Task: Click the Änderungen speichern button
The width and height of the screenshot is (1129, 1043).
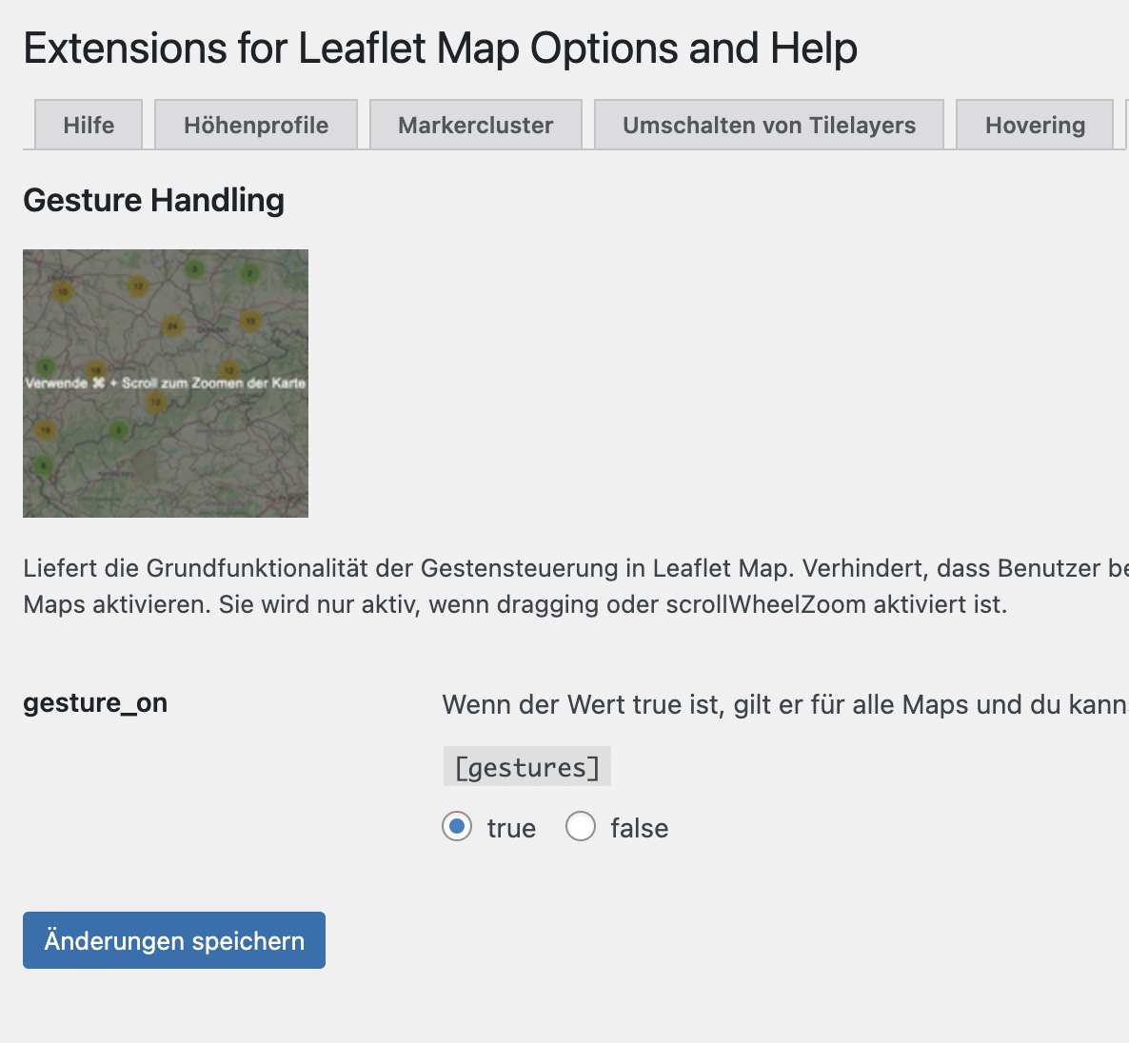Action: 174,940
